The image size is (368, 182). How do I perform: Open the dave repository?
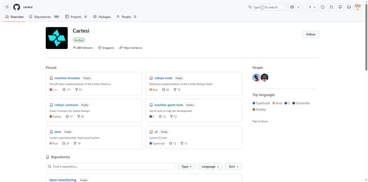pos(58,132)
